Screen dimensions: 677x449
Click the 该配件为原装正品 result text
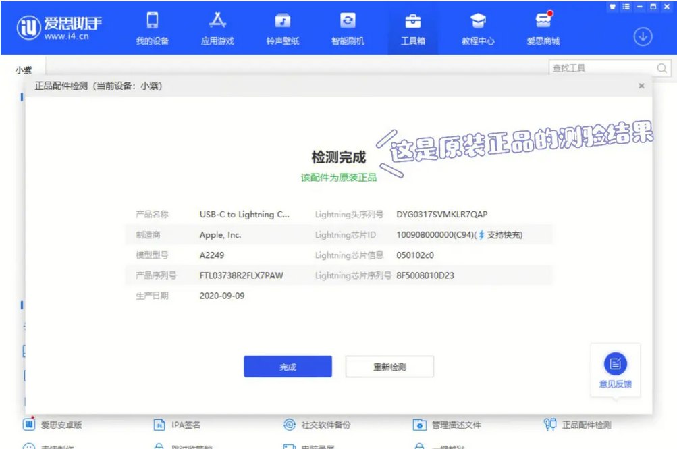pos(339,178)
